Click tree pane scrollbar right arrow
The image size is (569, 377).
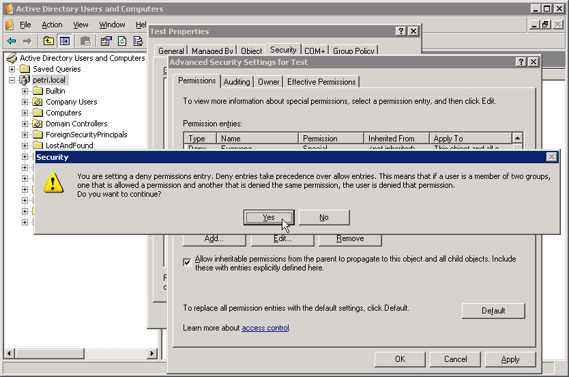pos(152,353)
